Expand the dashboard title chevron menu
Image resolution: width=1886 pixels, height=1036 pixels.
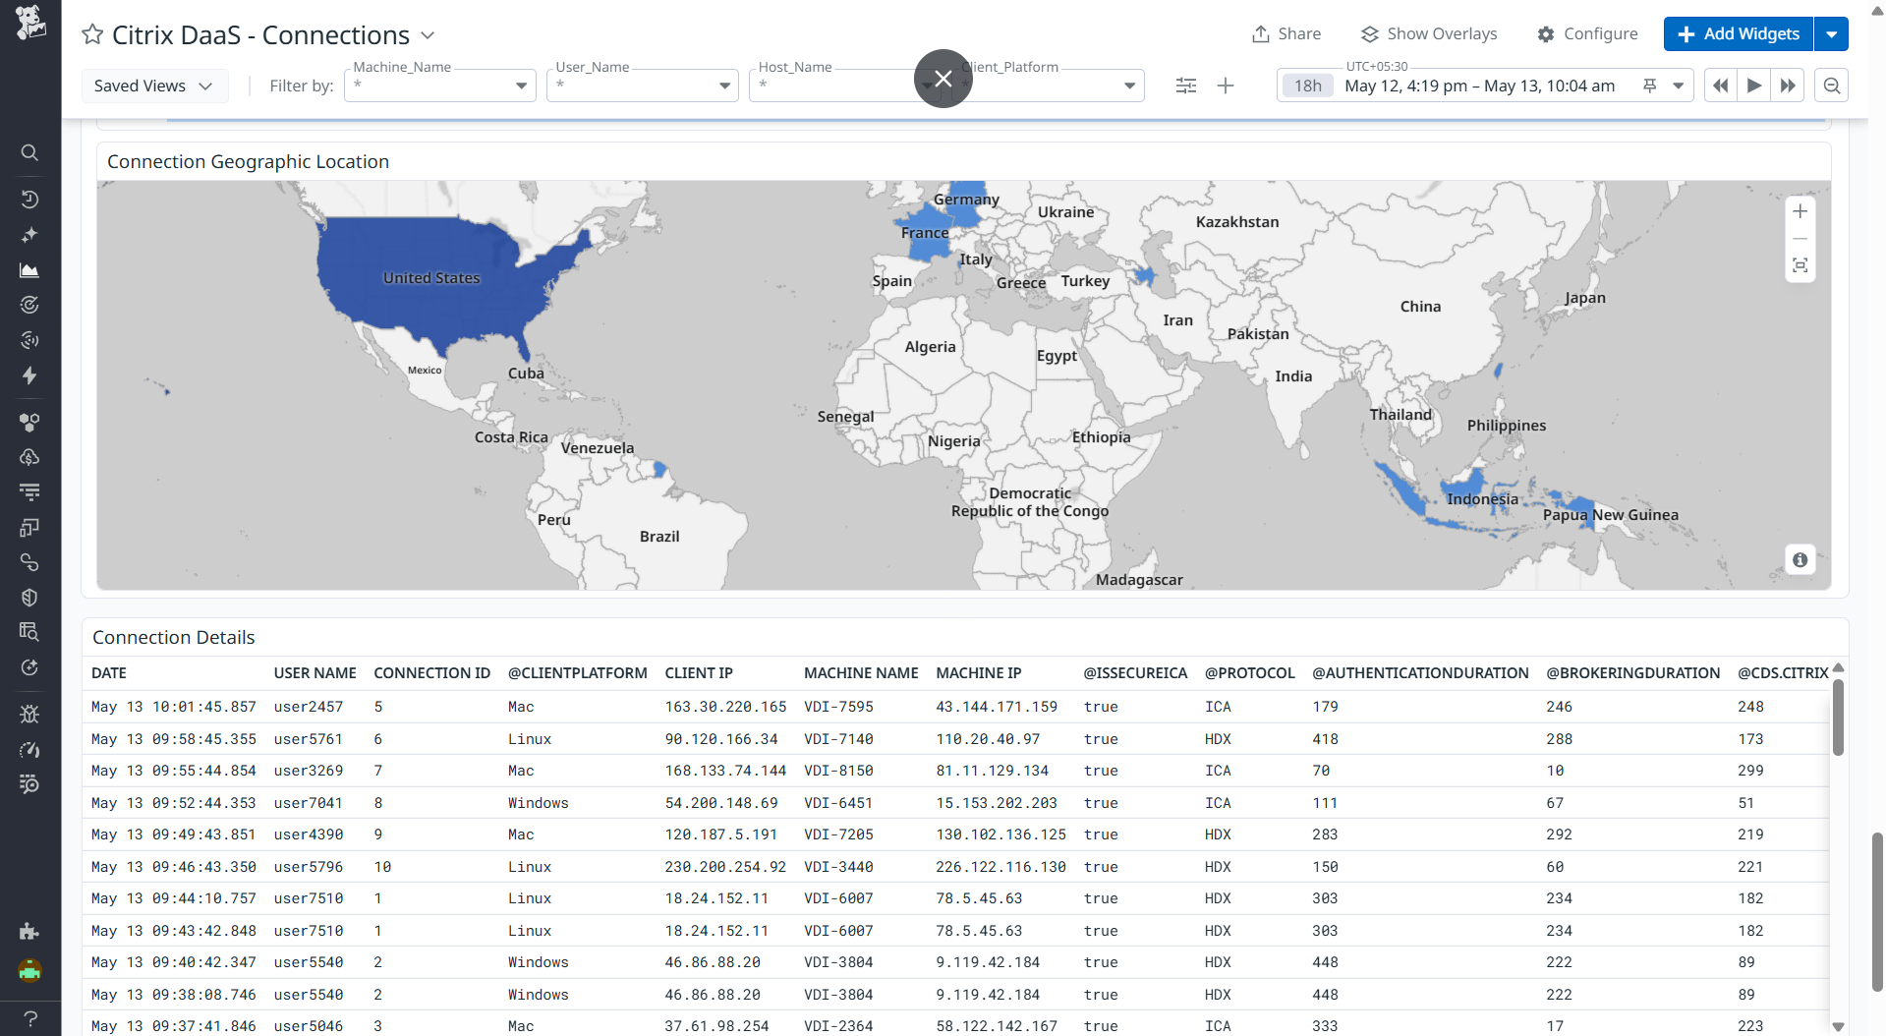point(428,35)
